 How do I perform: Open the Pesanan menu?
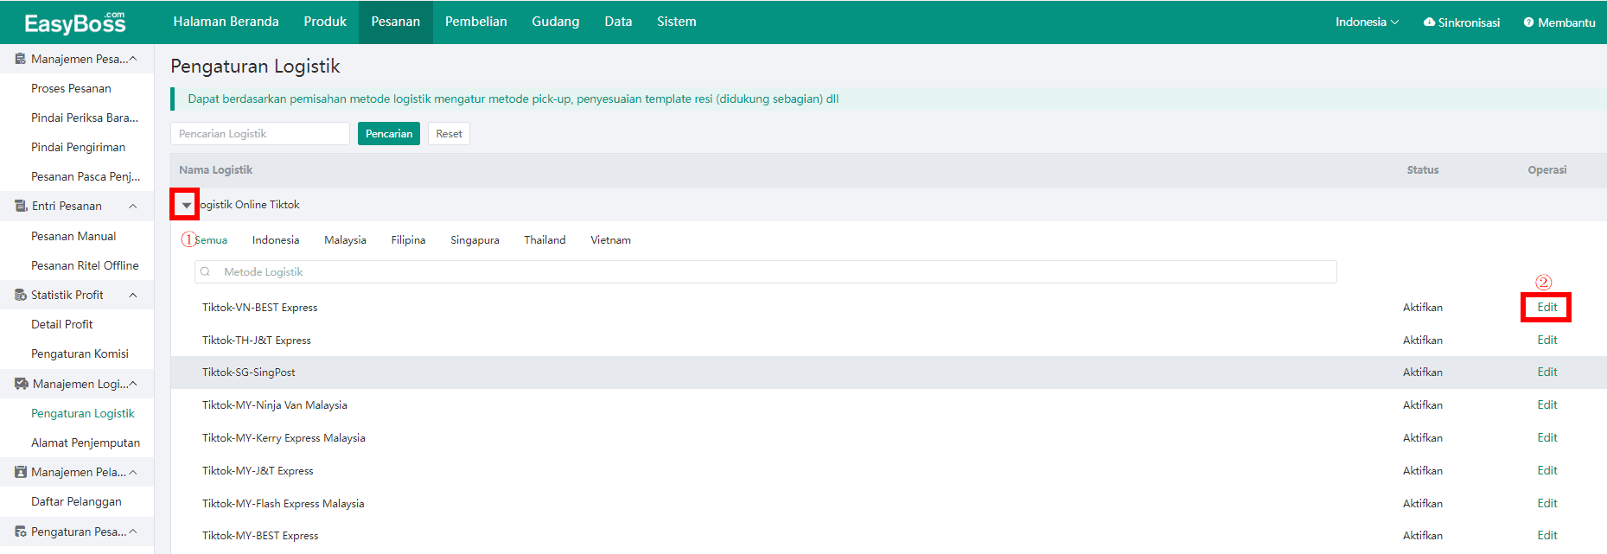coord(396,22)
